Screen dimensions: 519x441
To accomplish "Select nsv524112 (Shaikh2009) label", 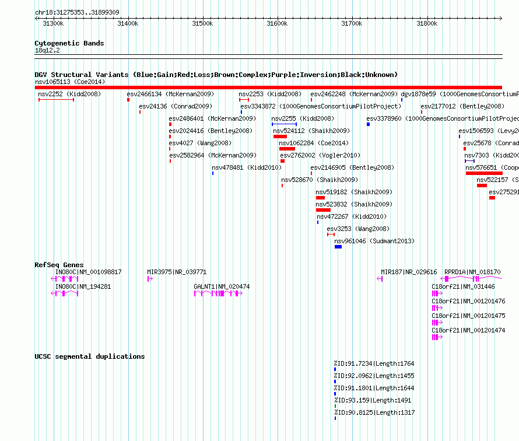I will (x=311, y=131).
